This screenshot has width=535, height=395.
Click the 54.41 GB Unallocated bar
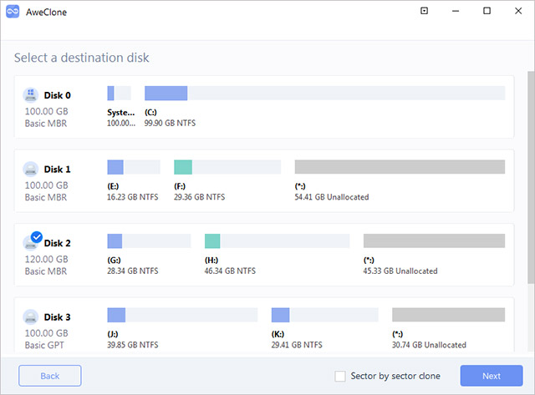pyautogui.click(x=400, y=167)
